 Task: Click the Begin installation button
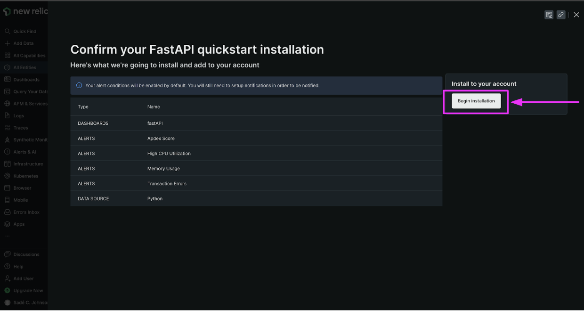[476, 100]
